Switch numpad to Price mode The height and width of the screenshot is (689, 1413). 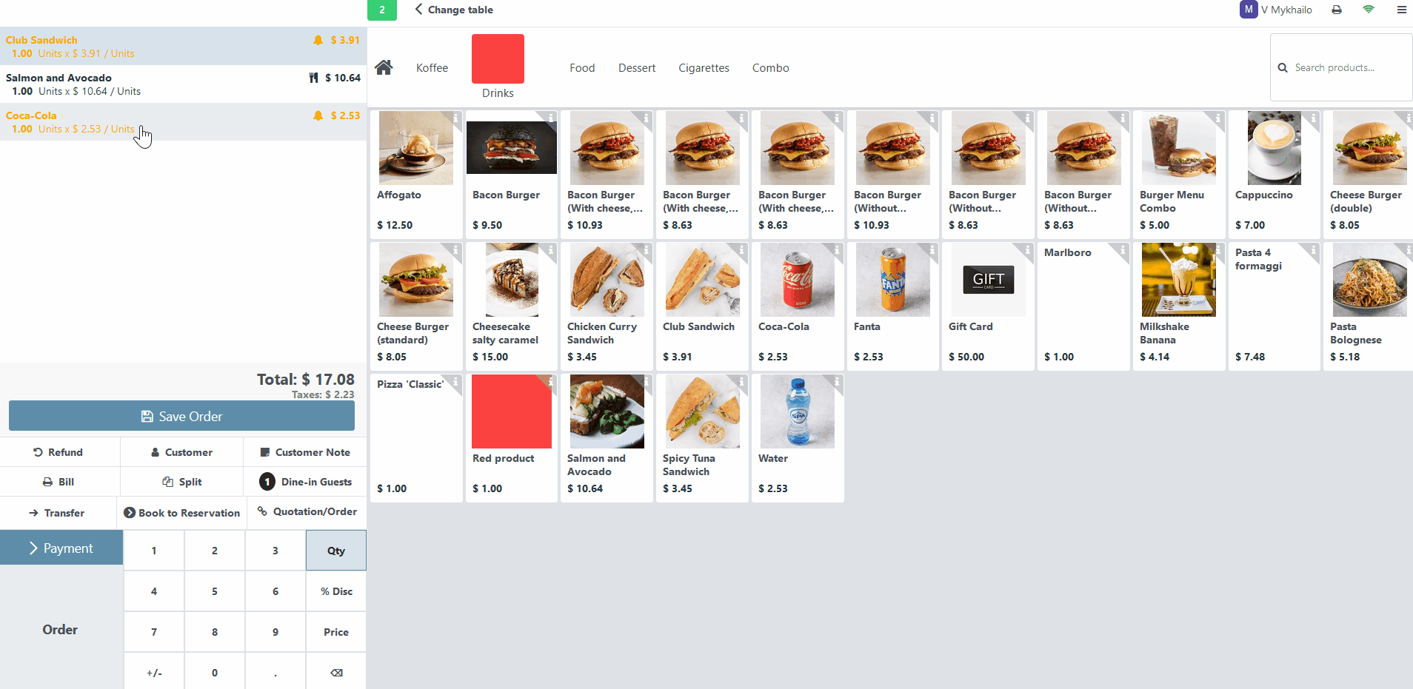click(336, 632)
